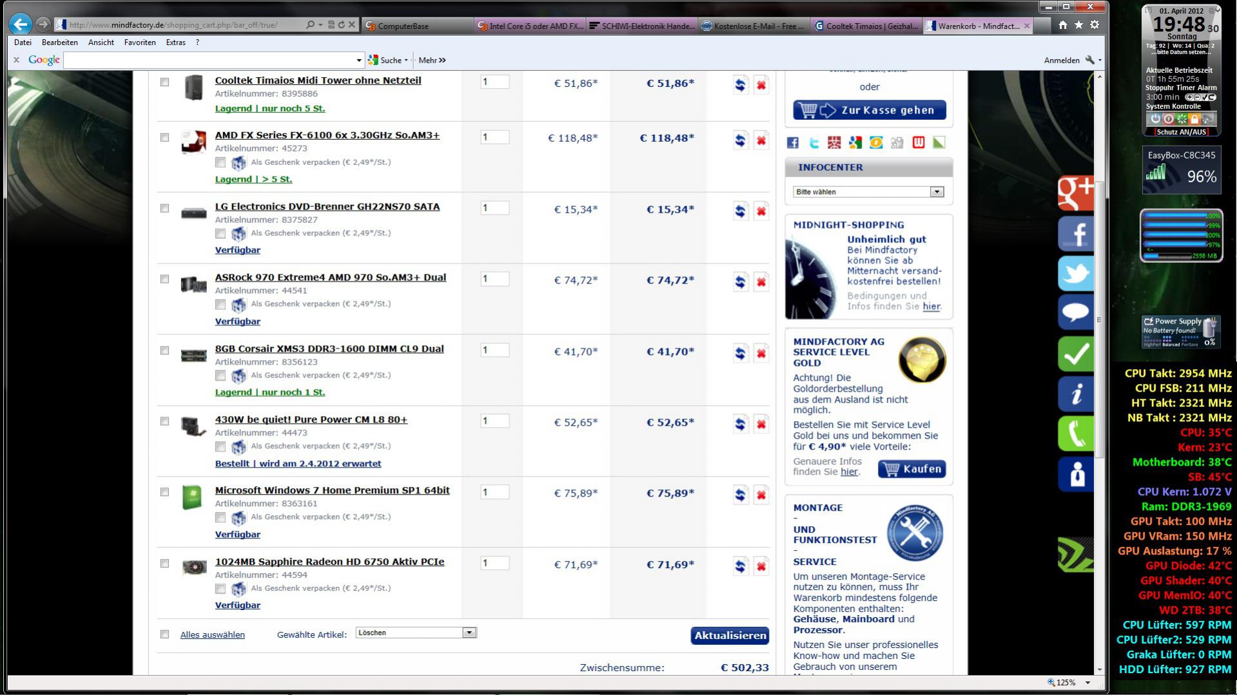Image resolution: width=1237 pixels, height=695 pixels.
Task: Click Sapphire Radeon product thumbnail
Action: point(193,567)
